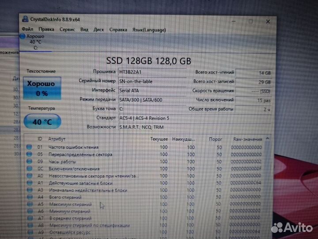Click status icon for attribute A1 row
Viewport: 318px width, 239px height.
pyautogui.click(x=30, y=182)
